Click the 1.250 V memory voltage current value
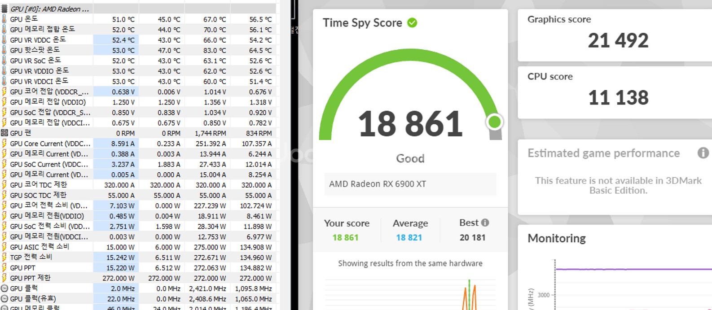 123,102
